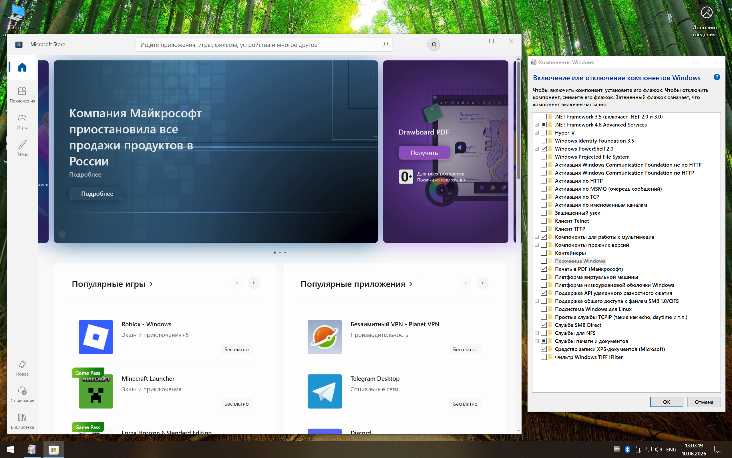Open the network tray icon
The image size is (732, 458).
648,449
